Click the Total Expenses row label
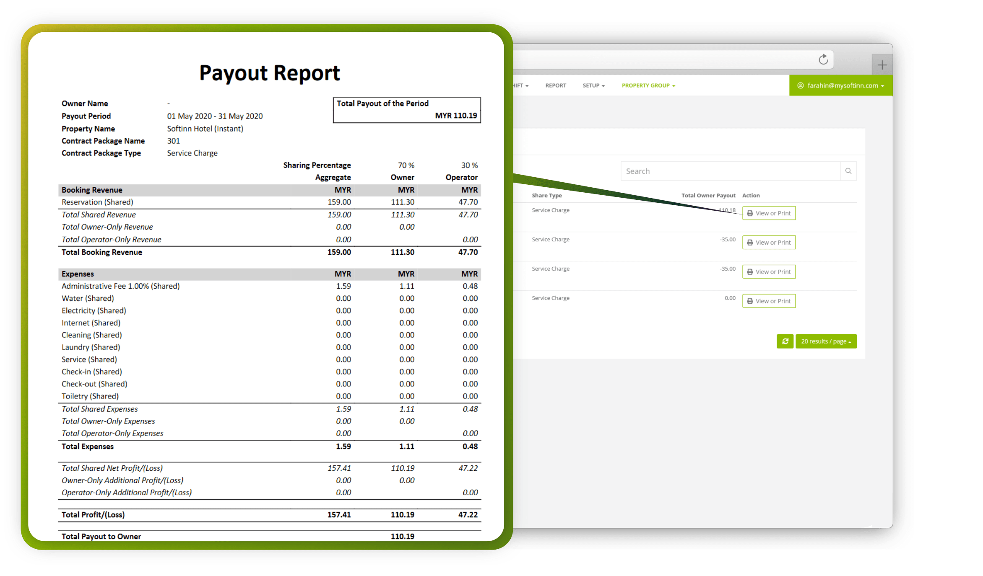 click(88, 447)
